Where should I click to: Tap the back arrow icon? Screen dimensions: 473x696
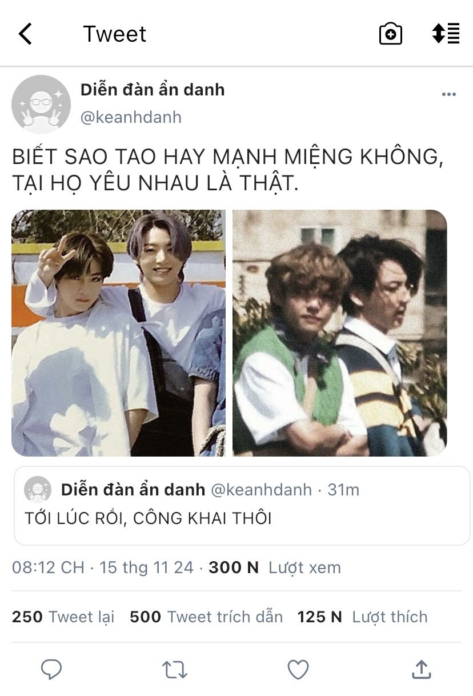[x=25, y=34]
